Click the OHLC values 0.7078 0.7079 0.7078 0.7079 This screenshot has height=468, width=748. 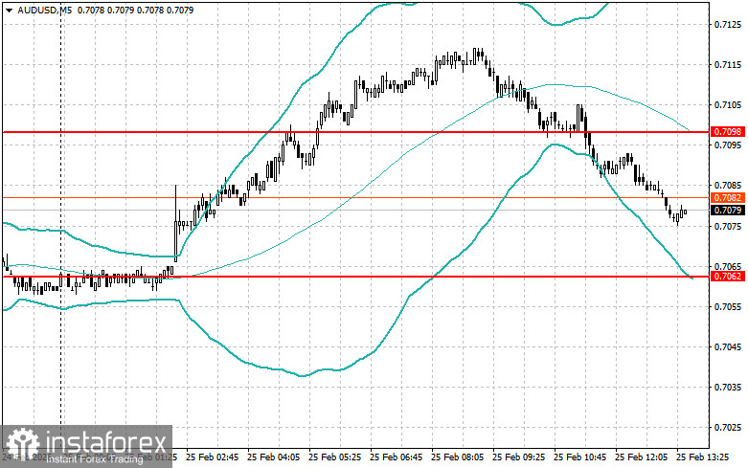point(135,10)
